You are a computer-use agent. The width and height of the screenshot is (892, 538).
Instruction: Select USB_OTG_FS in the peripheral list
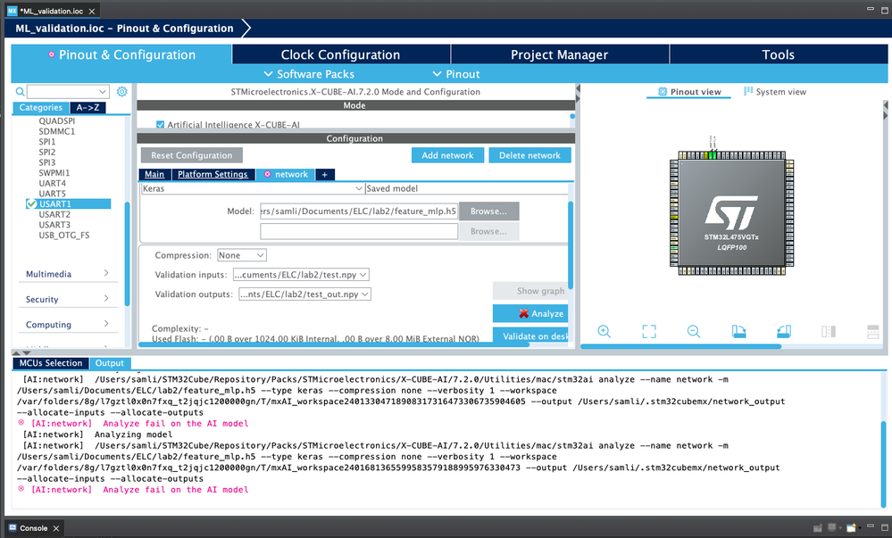point(64,235)
